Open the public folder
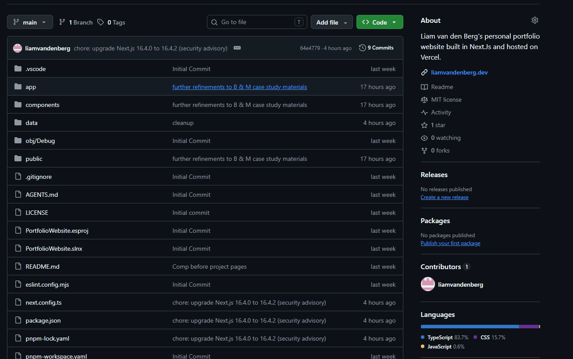Viewport: 573px width, 359px height. pyautogui.click(x=34, y=159)
